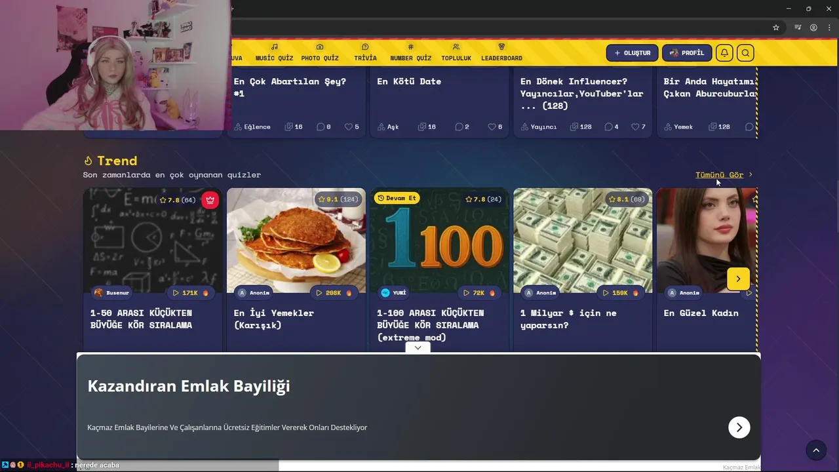Open the En Güzel Kadın quiz title
839x472 pixels.
coord(701,313)
